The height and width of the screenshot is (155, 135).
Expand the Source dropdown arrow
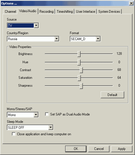pos(36,25)
